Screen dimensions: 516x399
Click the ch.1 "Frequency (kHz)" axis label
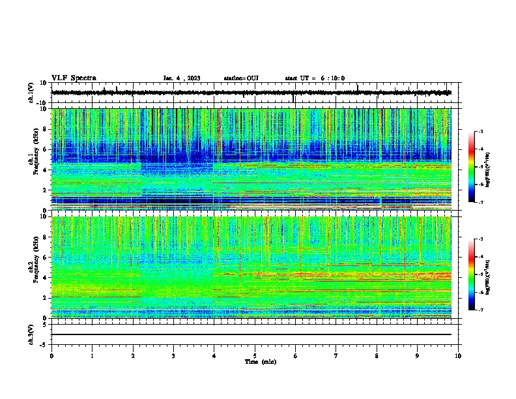(36, 151)
